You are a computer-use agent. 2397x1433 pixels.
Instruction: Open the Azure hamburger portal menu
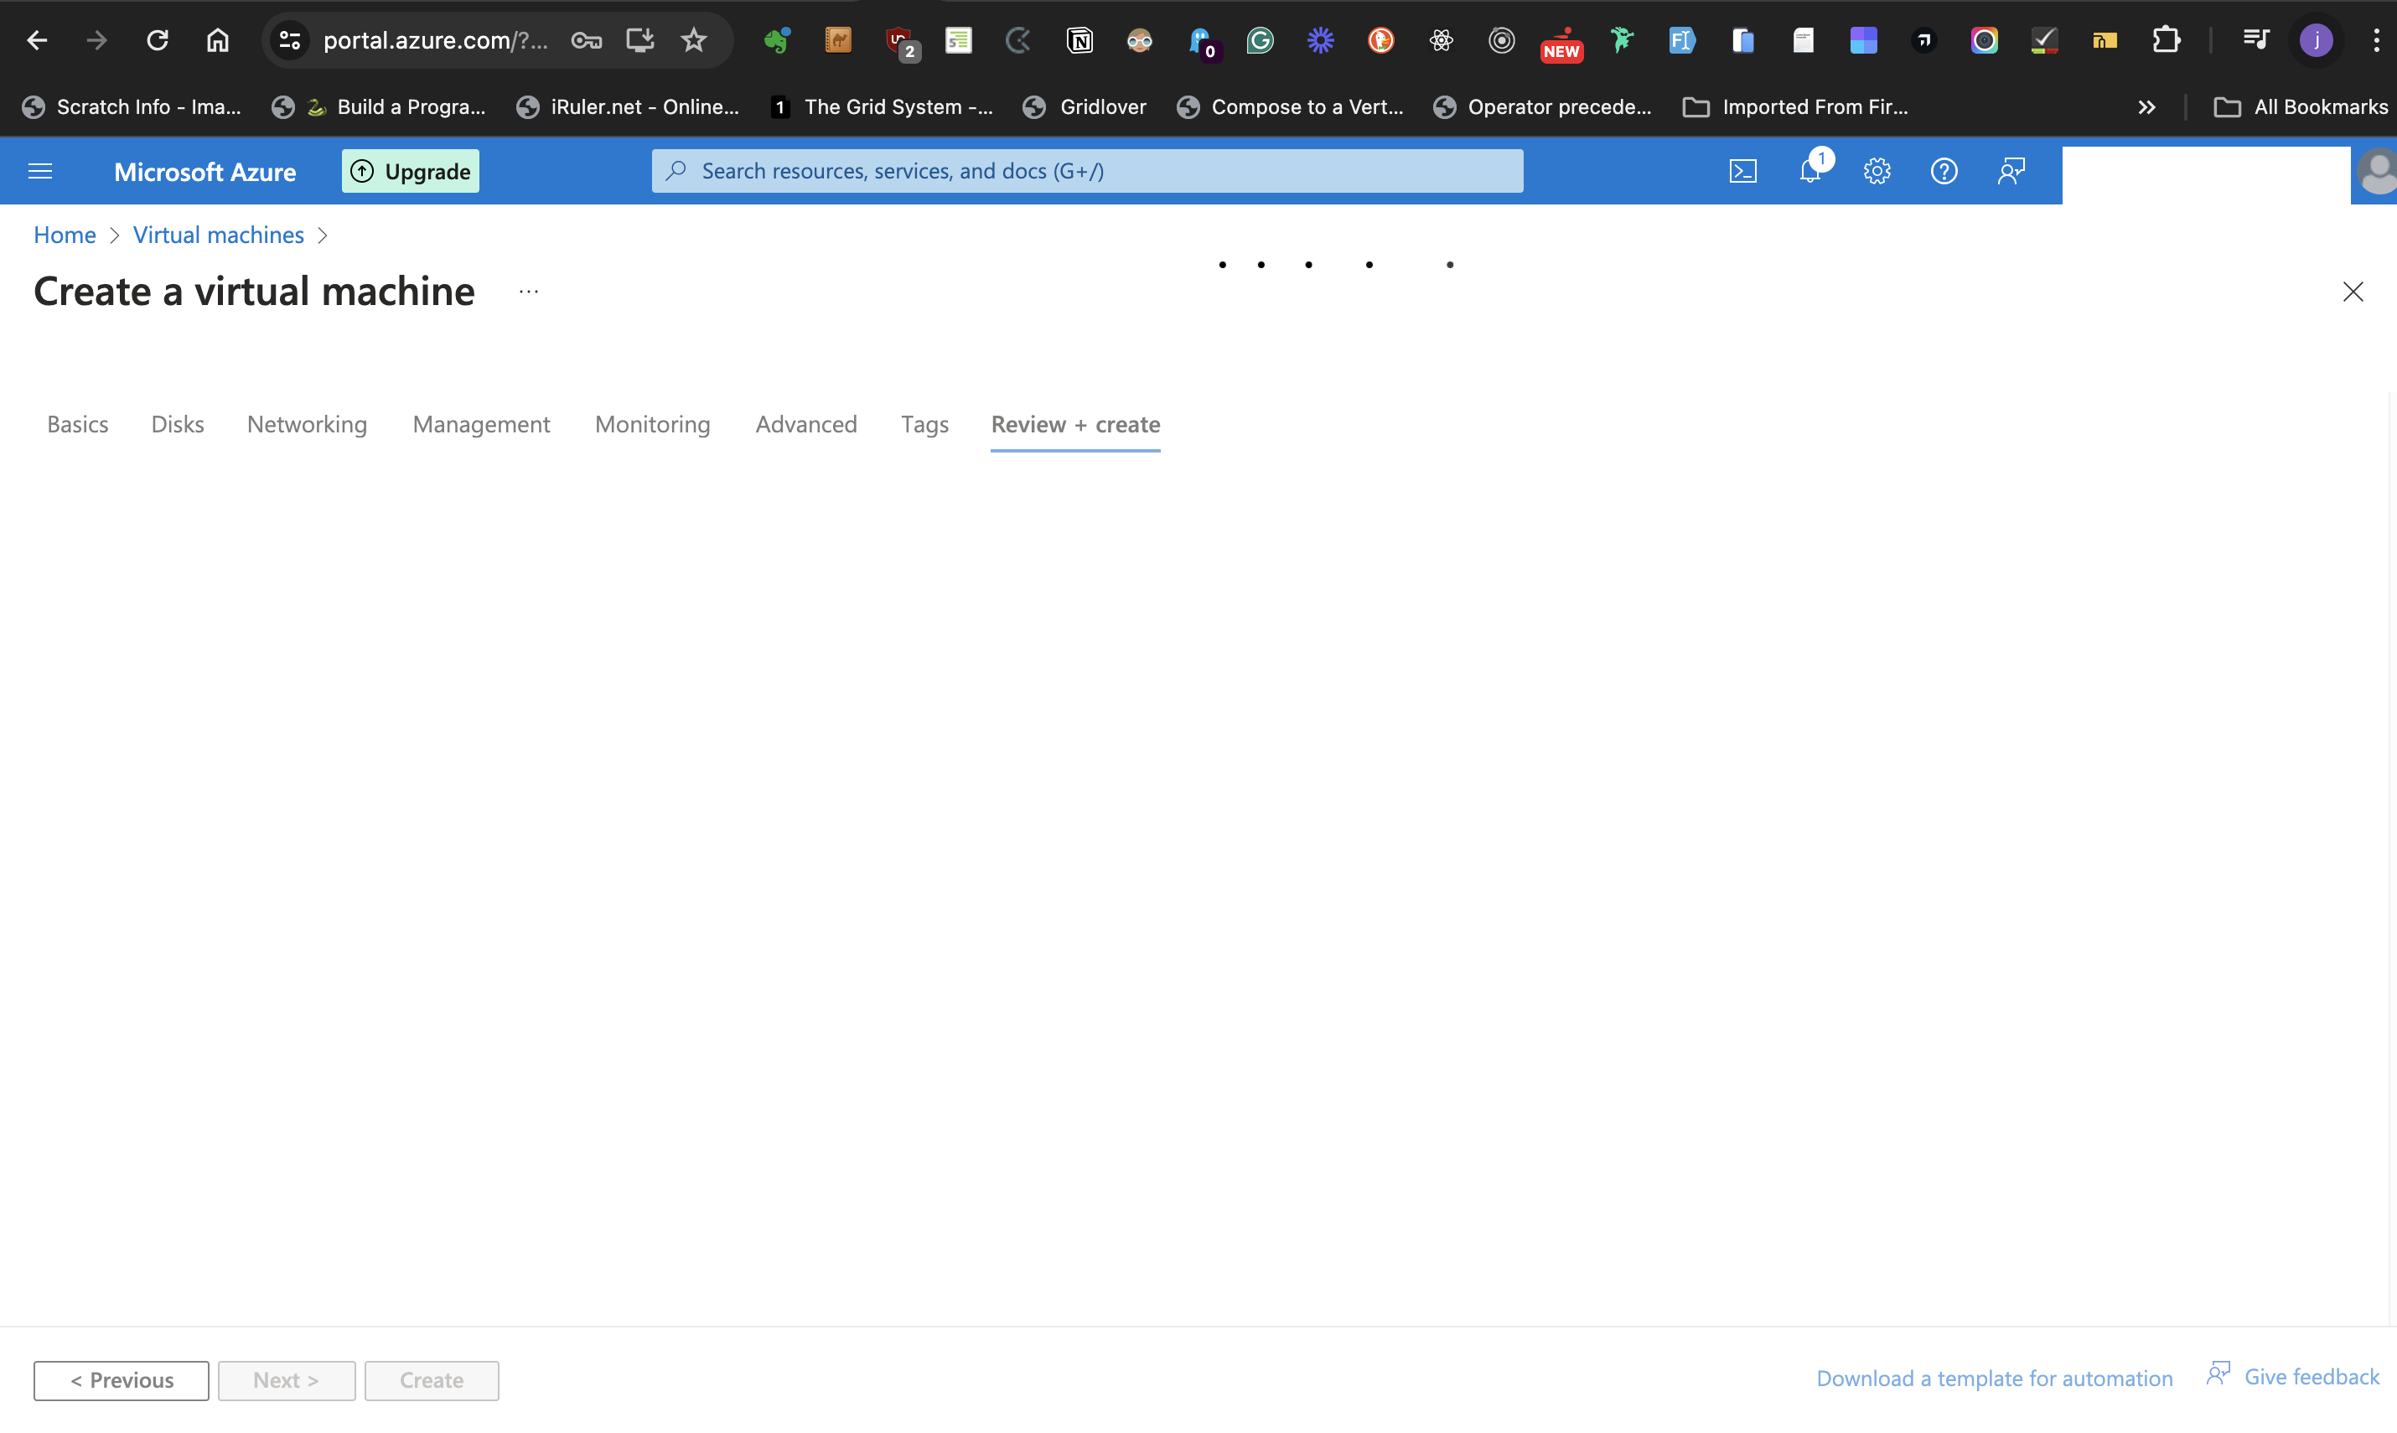tap(39, 171)
